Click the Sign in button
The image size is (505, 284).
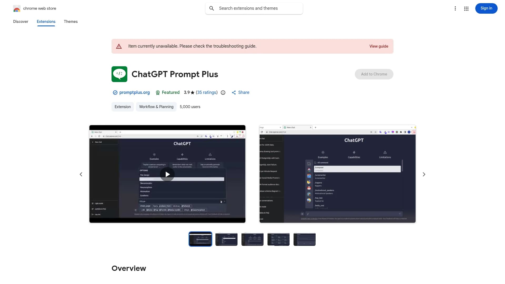coord(486,8)
